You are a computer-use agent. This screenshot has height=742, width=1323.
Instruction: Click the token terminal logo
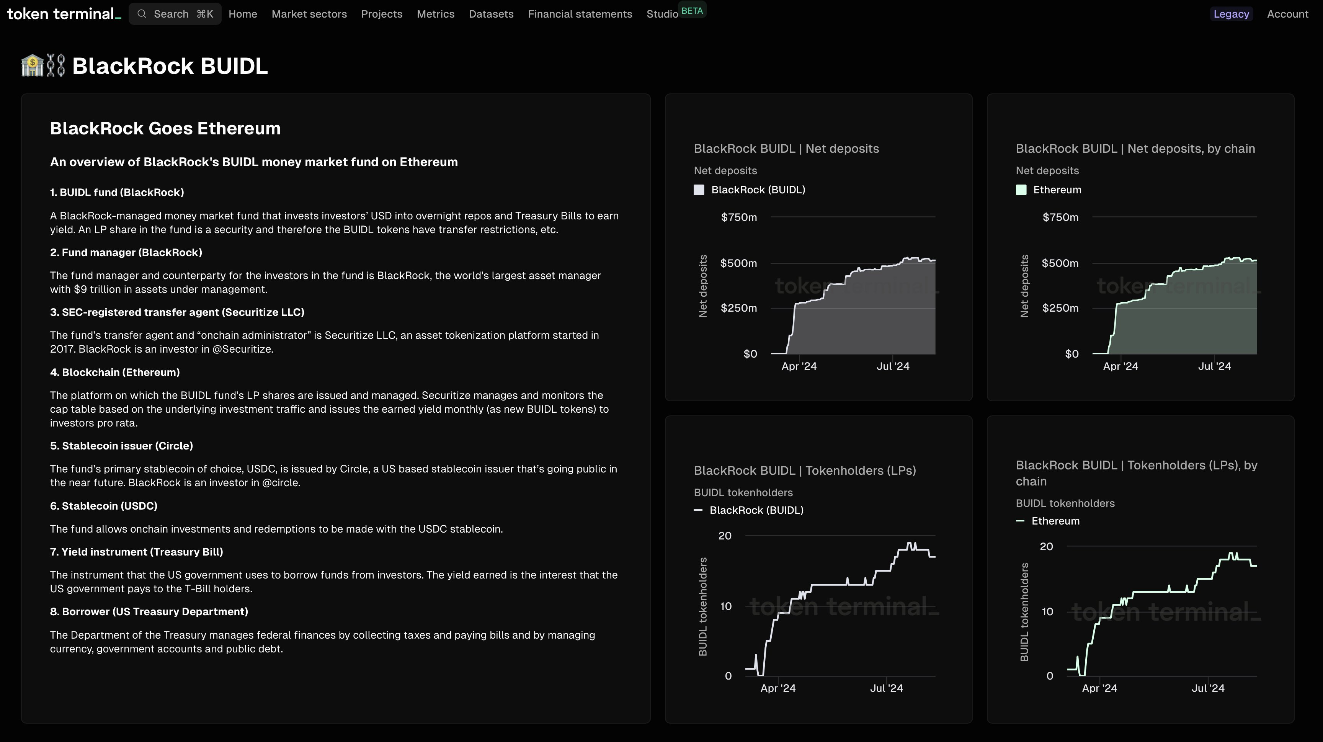click(64, 14)
